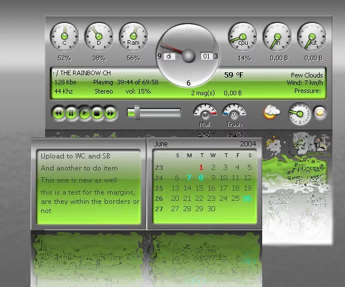Click the cloudy sun weather icon
Image resolution: width=345 pixels, height=287 pixels.
pos(271,113)
